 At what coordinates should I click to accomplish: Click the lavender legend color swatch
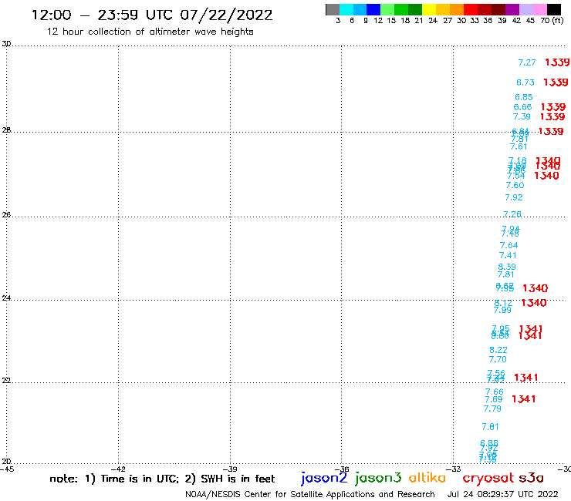[x=526, y=9]
